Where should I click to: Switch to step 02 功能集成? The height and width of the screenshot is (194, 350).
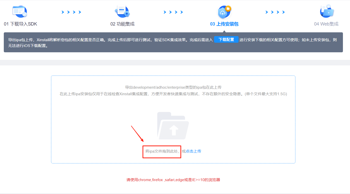click(x=122, y=24)
